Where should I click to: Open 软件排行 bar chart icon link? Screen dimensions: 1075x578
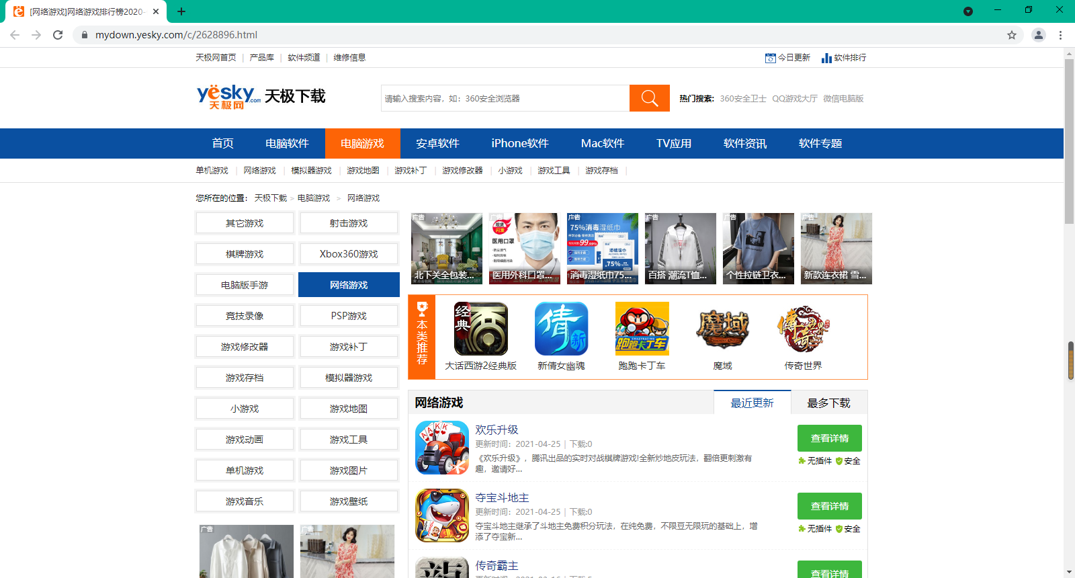844,58
